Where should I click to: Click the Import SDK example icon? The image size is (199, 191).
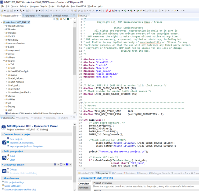tap(8, 143)
